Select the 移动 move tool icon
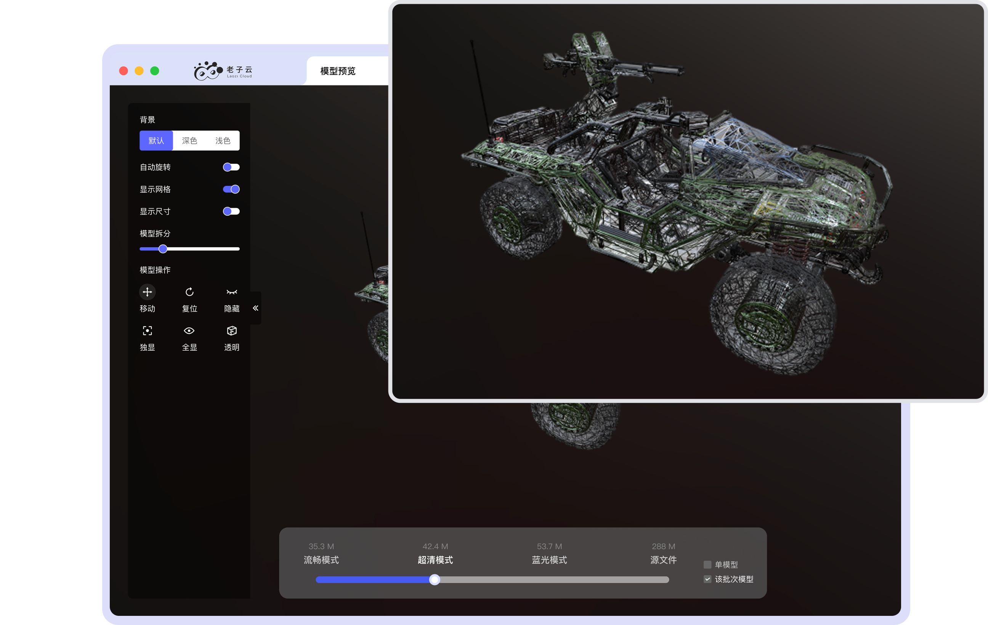The height and width of the screenshot is (625, 988). pos(147,292)
